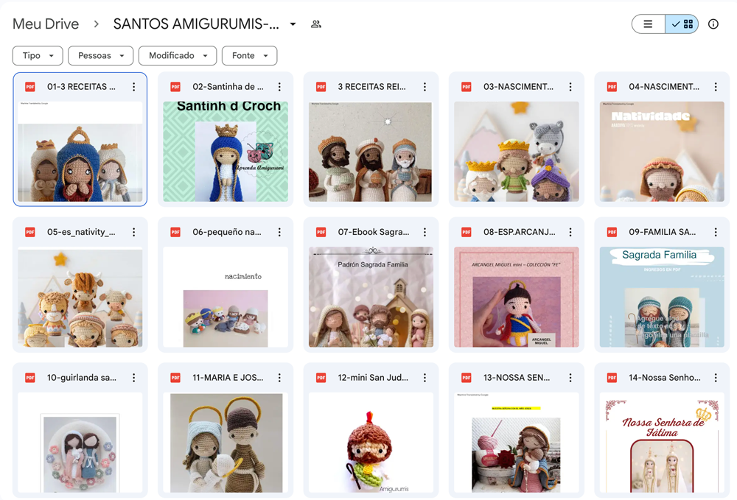The height and width of the screenshot is (500, 737).
Task: Open more options for 02-Santinha de file
Action: (x=279, y=87)
